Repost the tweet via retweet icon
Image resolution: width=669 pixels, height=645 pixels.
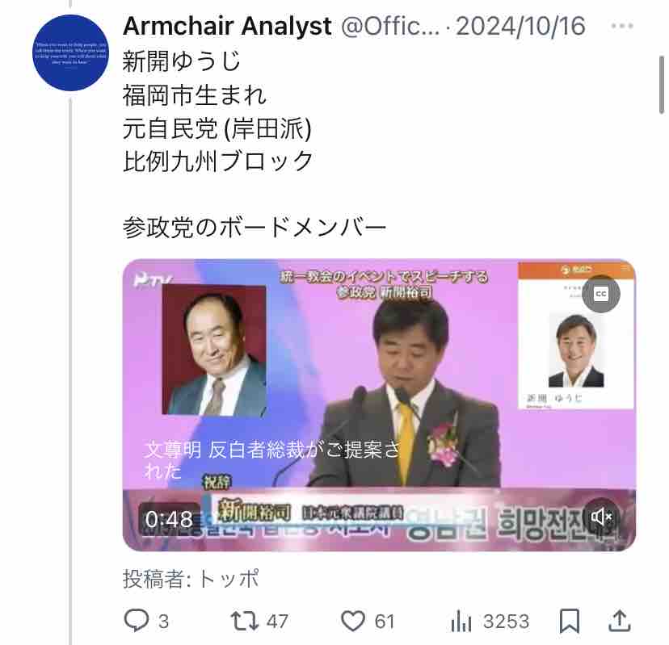pyautogui.click(x=245, y=621)
